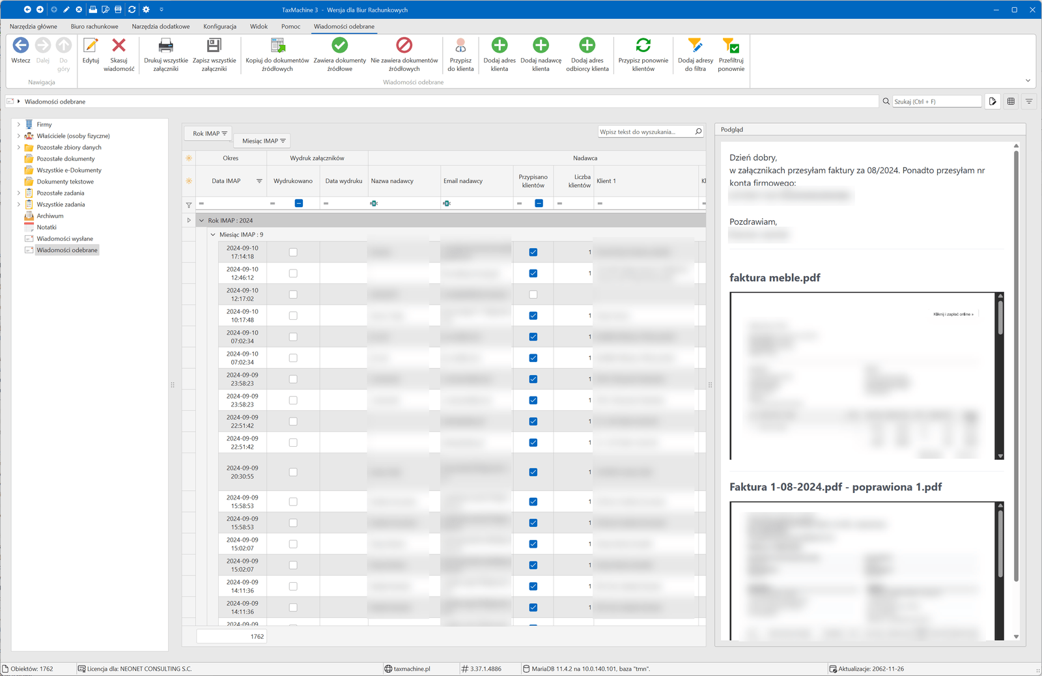Click the Rok IMAP grouping button
This screenshot has height=676, width=1042.
tap(208, 134)
